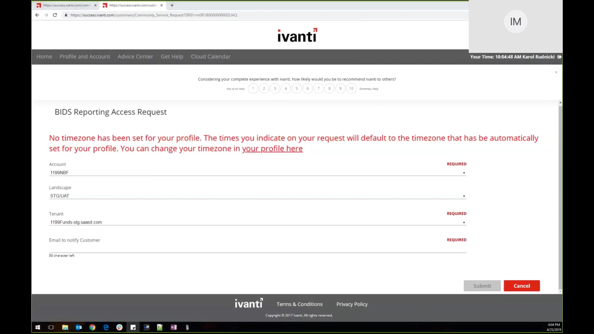Open the Sticky Notes taskbar icon

point(133,327)
